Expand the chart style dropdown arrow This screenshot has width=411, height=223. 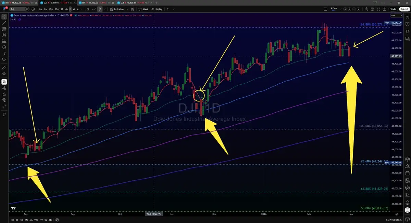coord(105,9)
